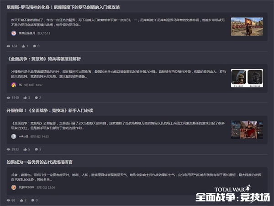Click the excerpt starting 兵者，诡道也

[x=136, y=177]
